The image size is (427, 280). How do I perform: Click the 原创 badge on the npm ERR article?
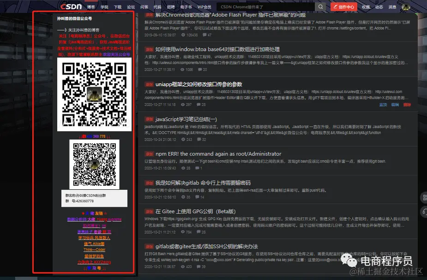click(x=149, y=154)
